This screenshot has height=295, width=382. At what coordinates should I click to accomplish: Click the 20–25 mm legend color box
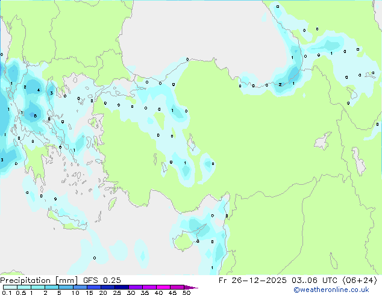(107, 287)
